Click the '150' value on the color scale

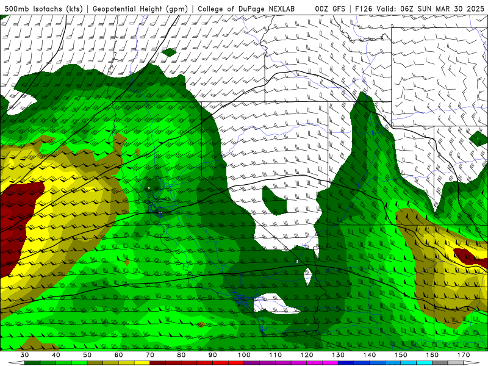(x=401, y=355)
